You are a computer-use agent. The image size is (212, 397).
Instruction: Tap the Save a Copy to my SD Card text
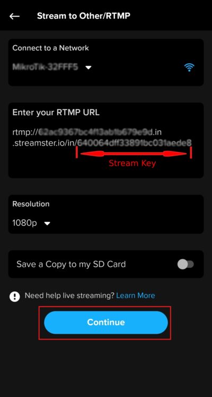(x=71, y=264)
